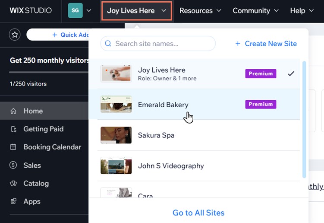Click the Home house icon in sidebar

point(13,111)
